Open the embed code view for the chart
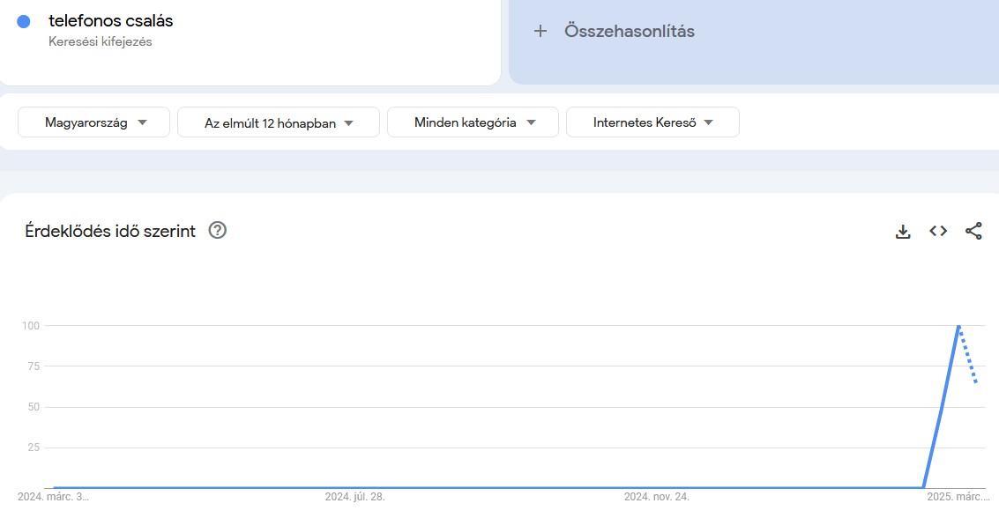The height and width of the screenshot is (518, 999). 937,231
